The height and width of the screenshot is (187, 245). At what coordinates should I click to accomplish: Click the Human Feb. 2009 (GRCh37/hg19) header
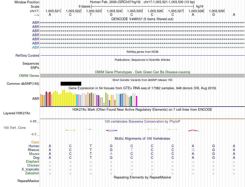(115, 2)
